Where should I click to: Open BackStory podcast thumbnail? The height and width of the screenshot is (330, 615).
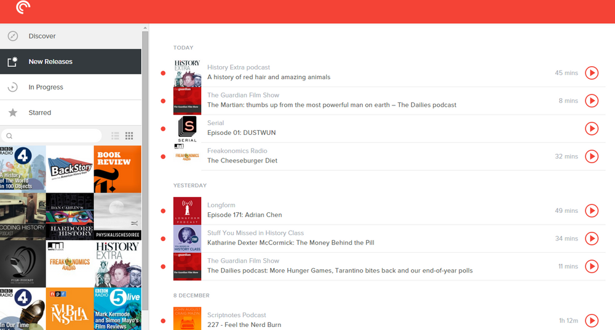point(70,169)
